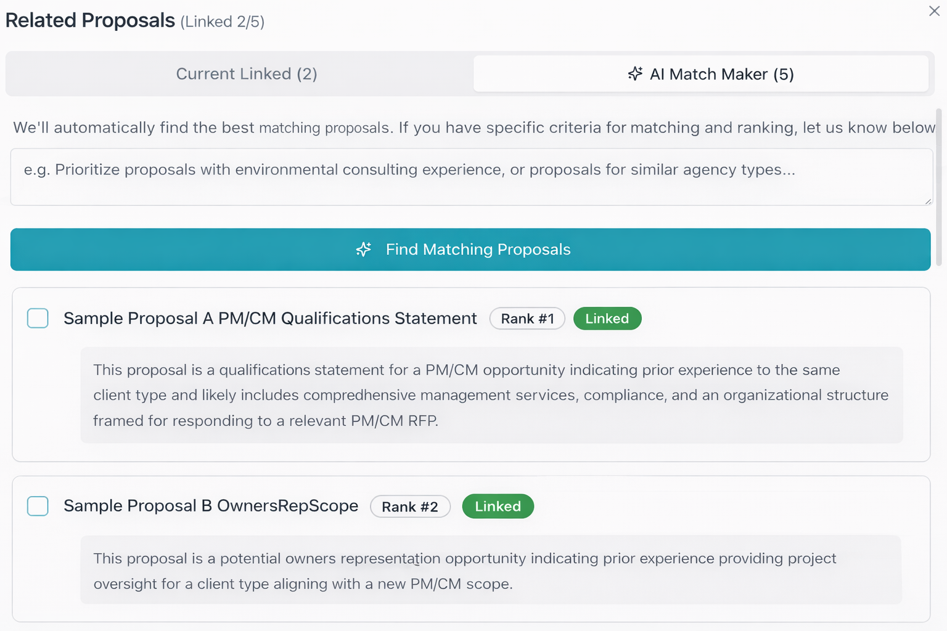Click the dialog's vertical scrollbar

(x=939, y=187)
